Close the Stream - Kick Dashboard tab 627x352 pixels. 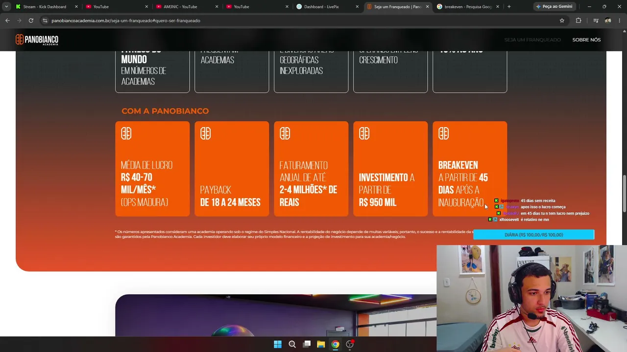pyautogui.click(x=76, y=7)
